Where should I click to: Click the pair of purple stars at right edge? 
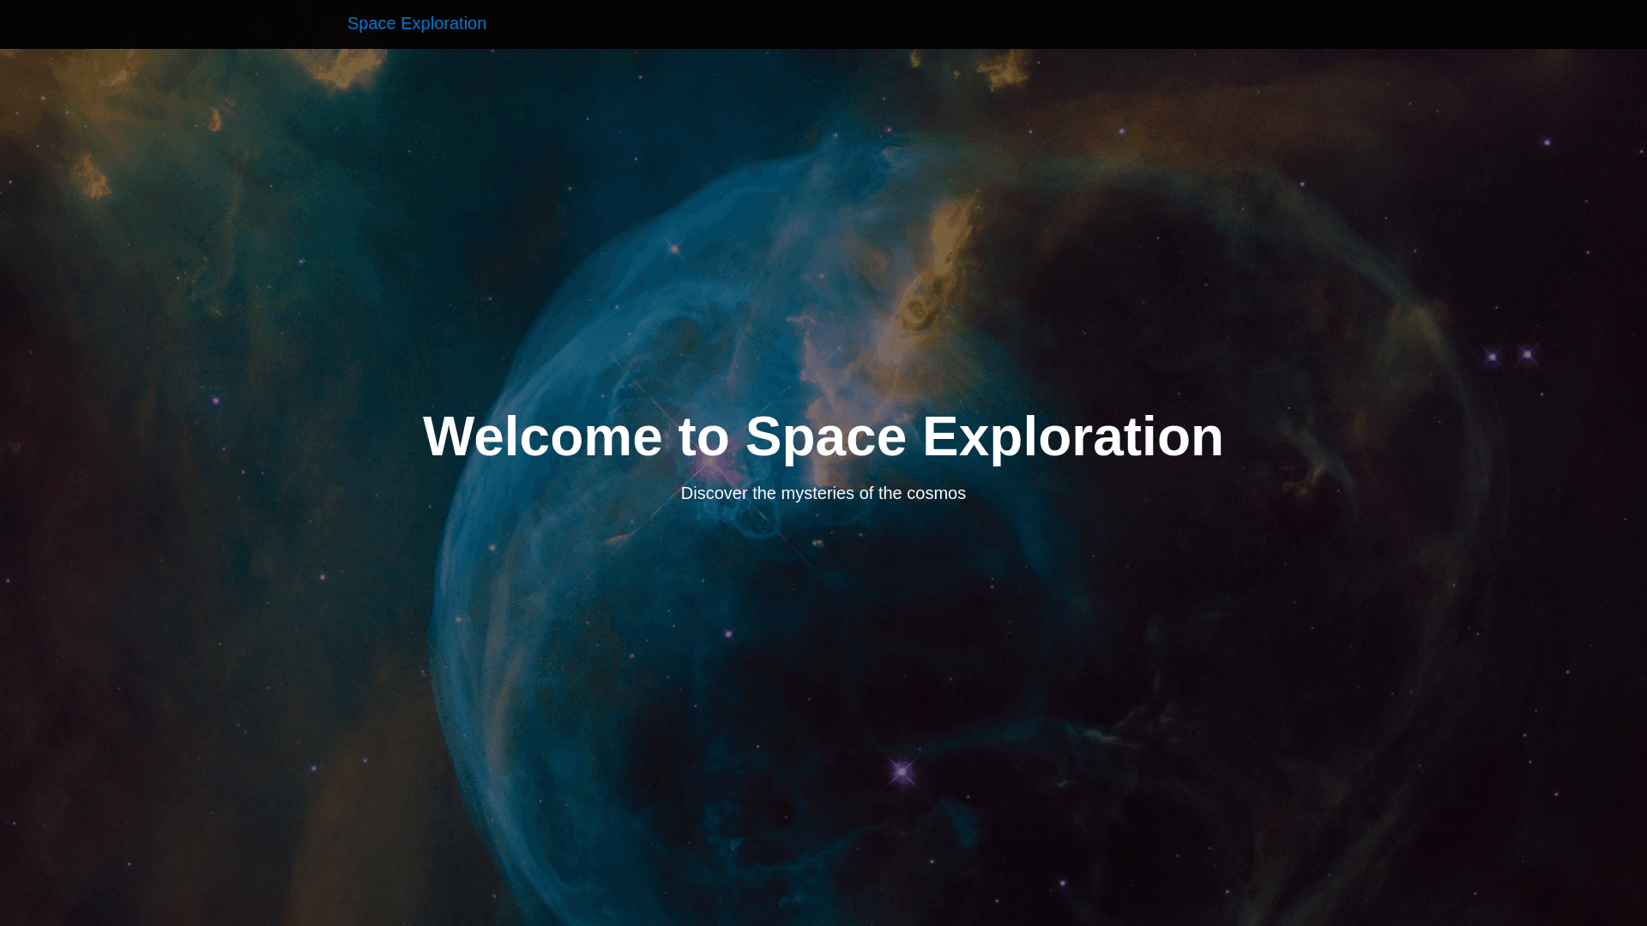(1510, 355)
